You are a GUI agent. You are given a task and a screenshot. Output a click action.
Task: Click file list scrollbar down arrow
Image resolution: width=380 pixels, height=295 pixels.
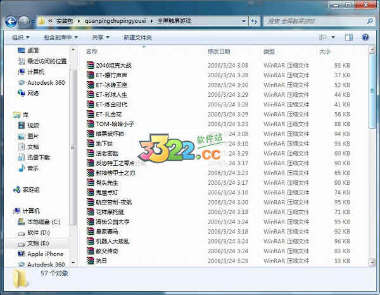[372, 262]
